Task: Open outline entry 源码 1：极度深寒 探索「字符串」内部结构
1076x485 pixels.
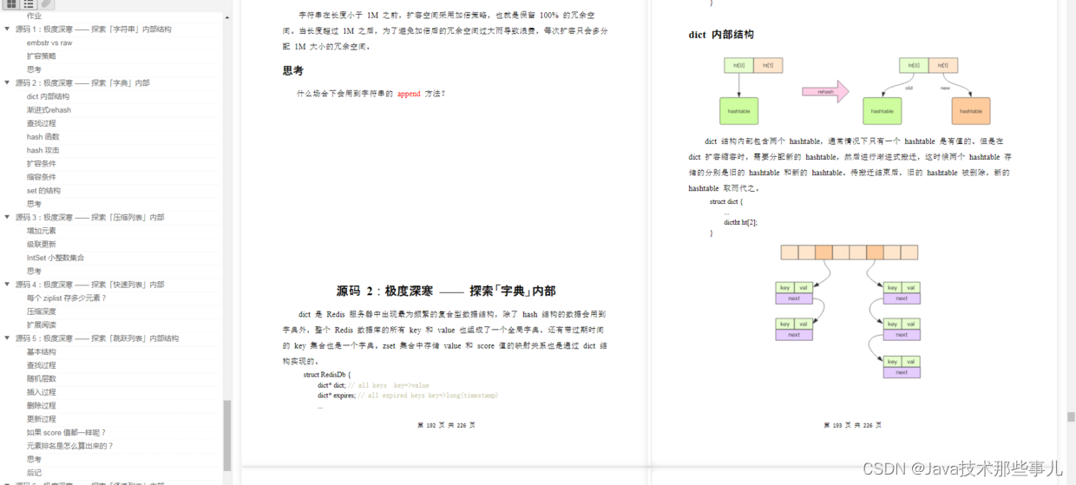Action: pyautogui.click(x=93, y=29)
